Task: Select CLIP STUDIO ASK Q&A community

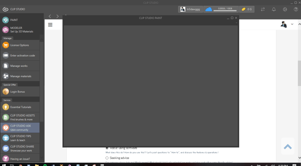Action: point(20,128)
